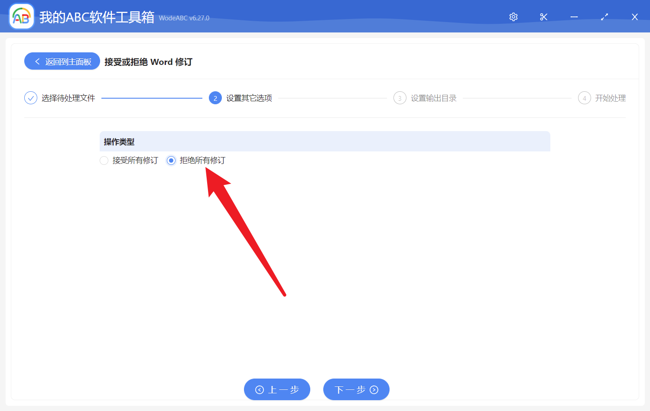Image resolution: width=650 pixels, height=411 pixels.
Task: Click the progress line between step 1 and 2
Action: pos(152,98)
